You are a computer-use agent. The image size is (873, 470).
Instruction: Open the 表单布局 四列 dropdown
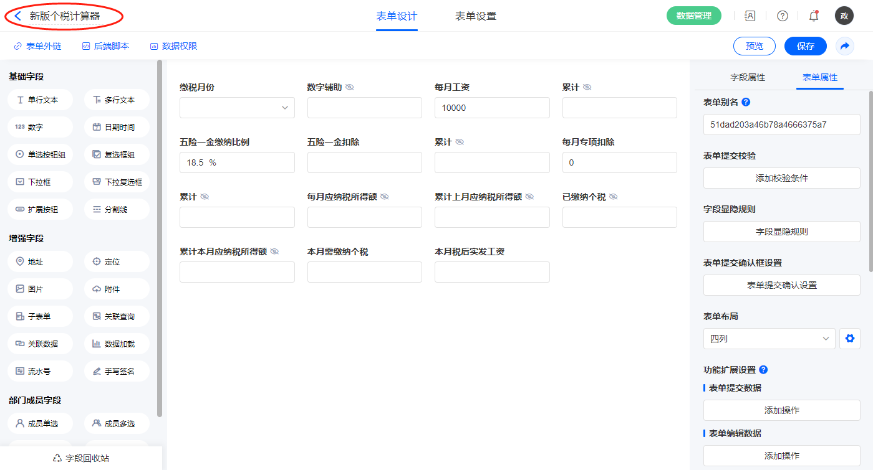[x=769, y=339]
